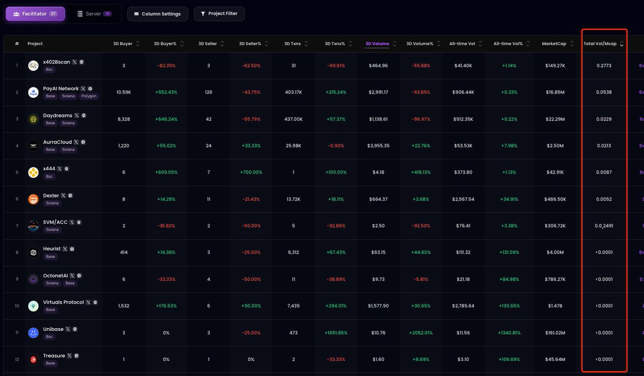This screenshot has height=376, width=644.
Task: Open PayAI Network's X (Twitter) icon
Action: coord(83,89)
